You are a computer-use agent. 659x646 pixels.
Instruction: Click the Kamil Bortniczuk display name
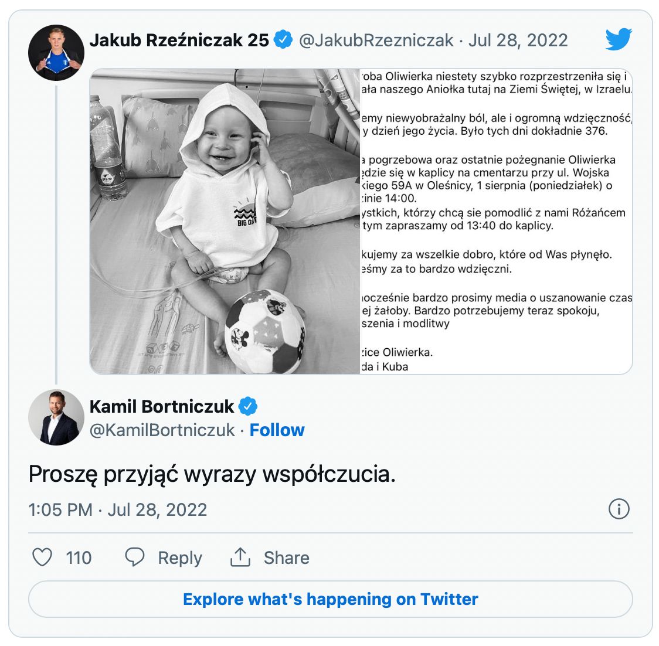(162, 406)
